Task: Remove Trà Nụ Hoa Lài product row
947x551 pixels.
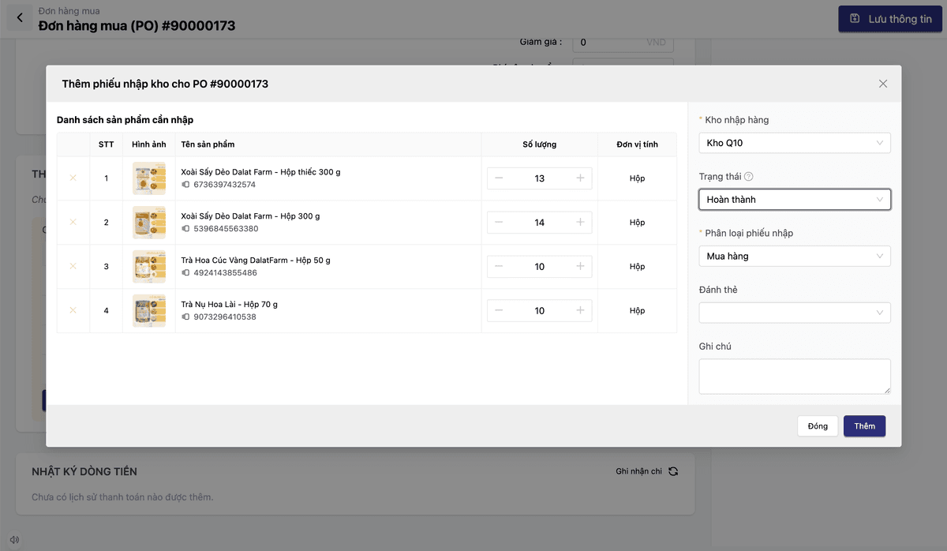Action: tap(73, 311)
